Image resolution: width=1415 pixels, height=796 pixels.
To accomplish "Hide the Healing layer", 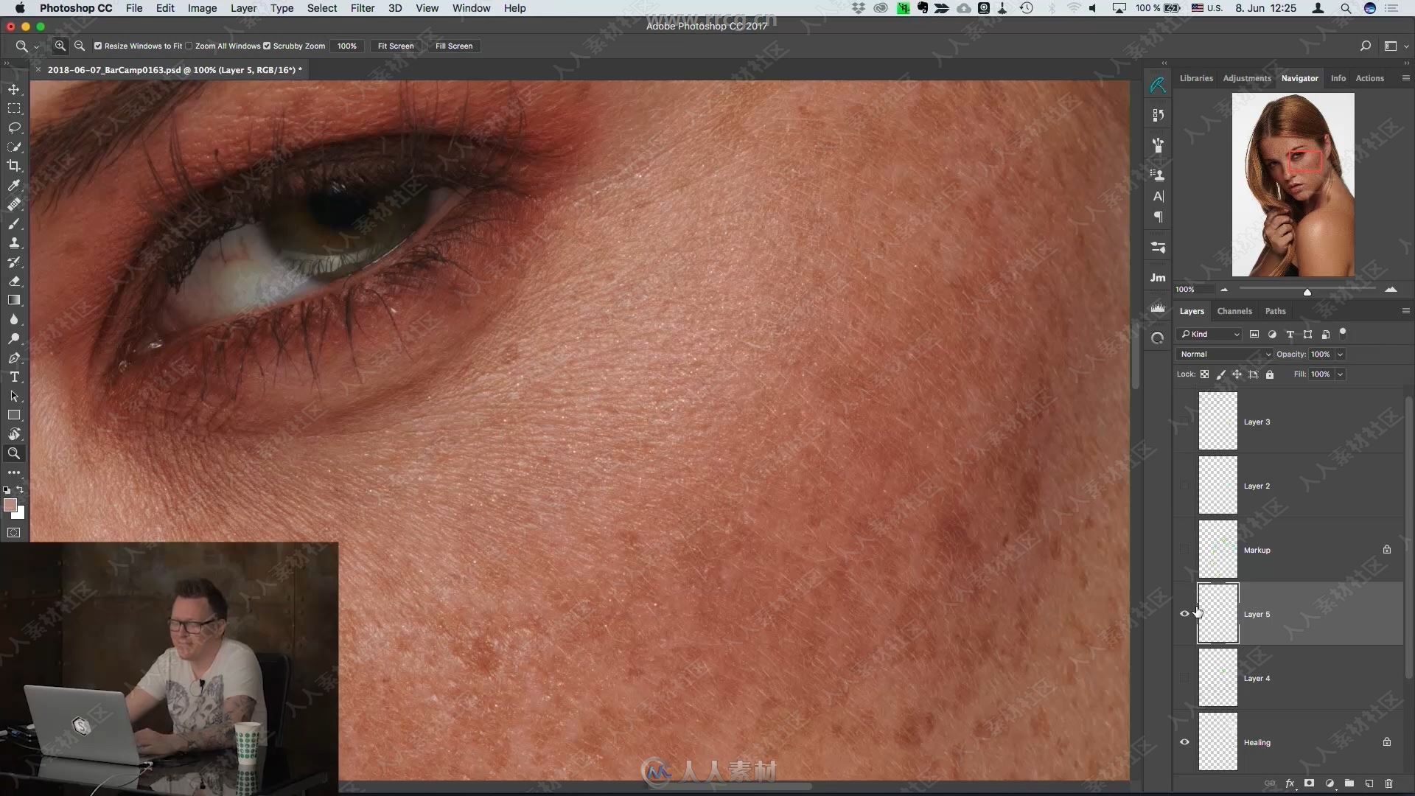I will coord(1184,742).
